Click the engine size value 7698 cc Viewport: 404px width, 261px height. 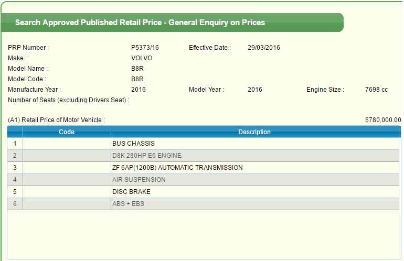point(376,90)
